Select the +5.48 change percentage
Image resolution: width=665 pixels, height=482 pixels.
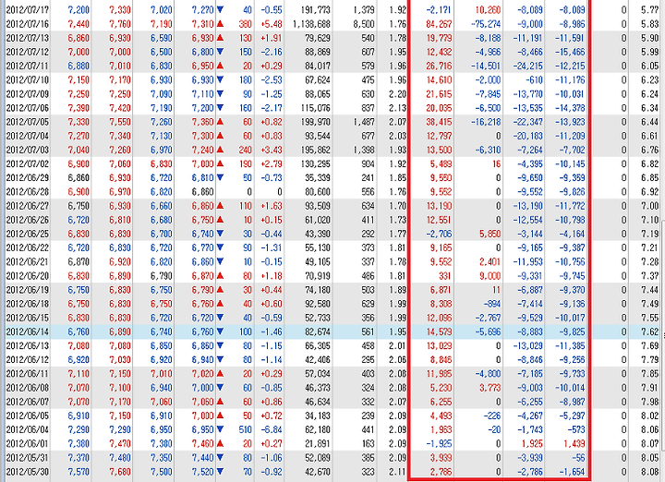coord(272,24)
